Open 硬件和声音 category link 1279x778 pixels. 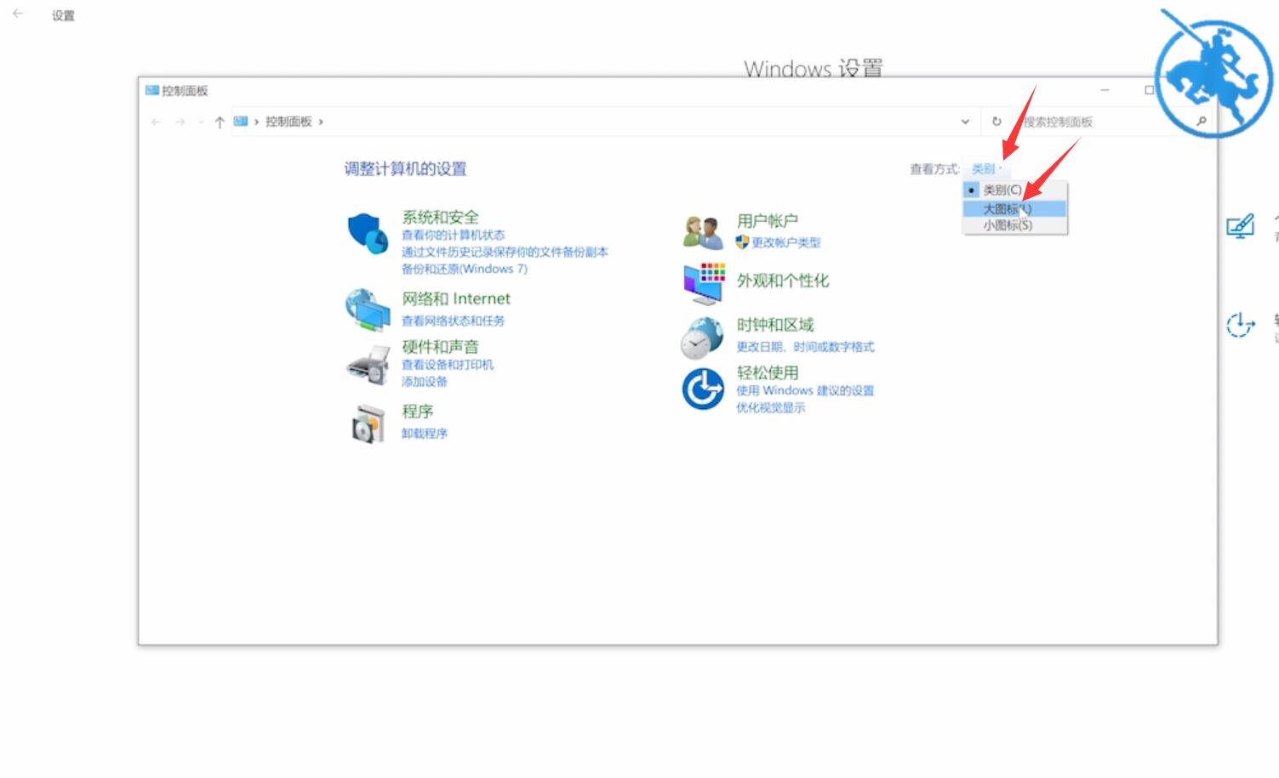[440, 346]
